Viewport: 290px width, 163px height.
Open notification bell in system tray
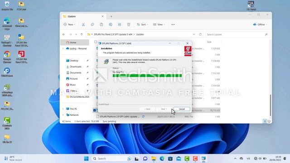pyautogui.click(x=285, y=158)
